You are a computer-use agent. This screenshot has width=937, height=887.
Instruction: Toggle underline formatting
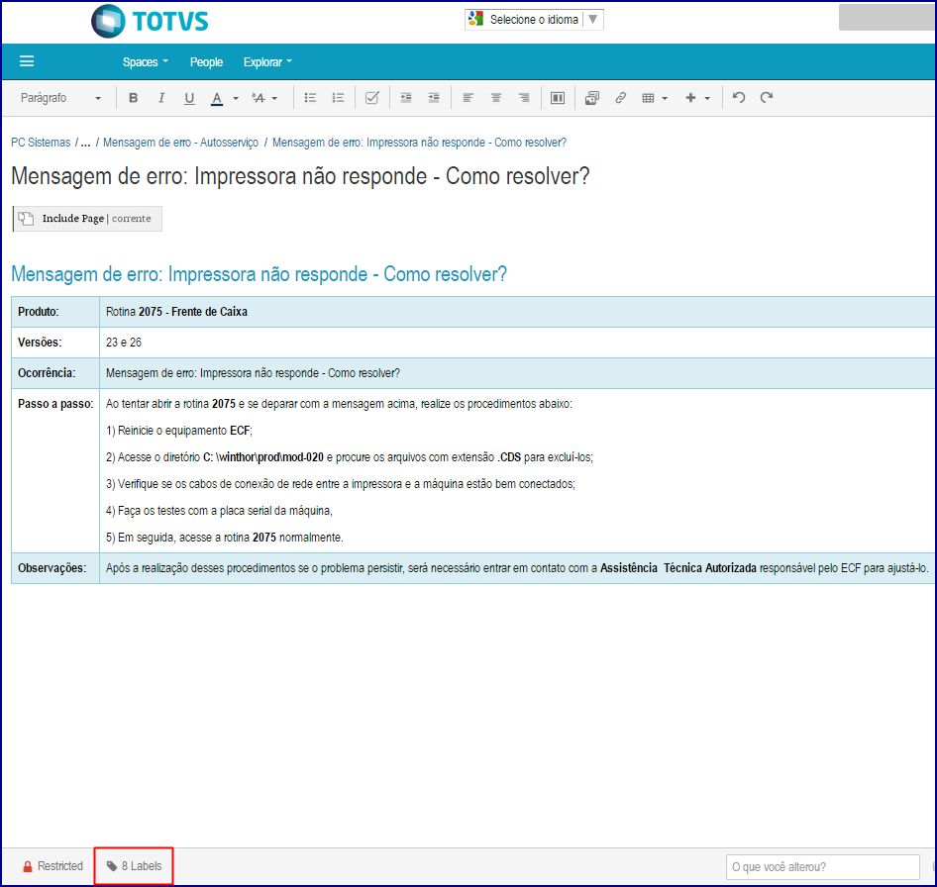tap(189, 98)
